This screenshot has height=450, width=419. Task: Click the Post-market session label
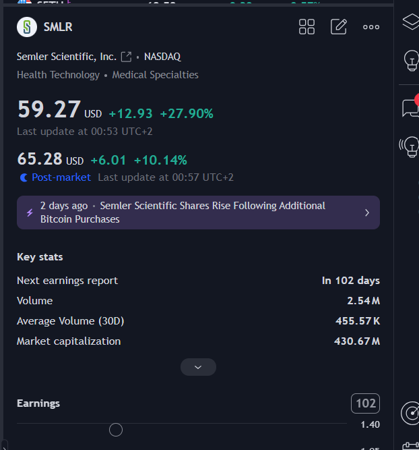click(x=61, y=177)
